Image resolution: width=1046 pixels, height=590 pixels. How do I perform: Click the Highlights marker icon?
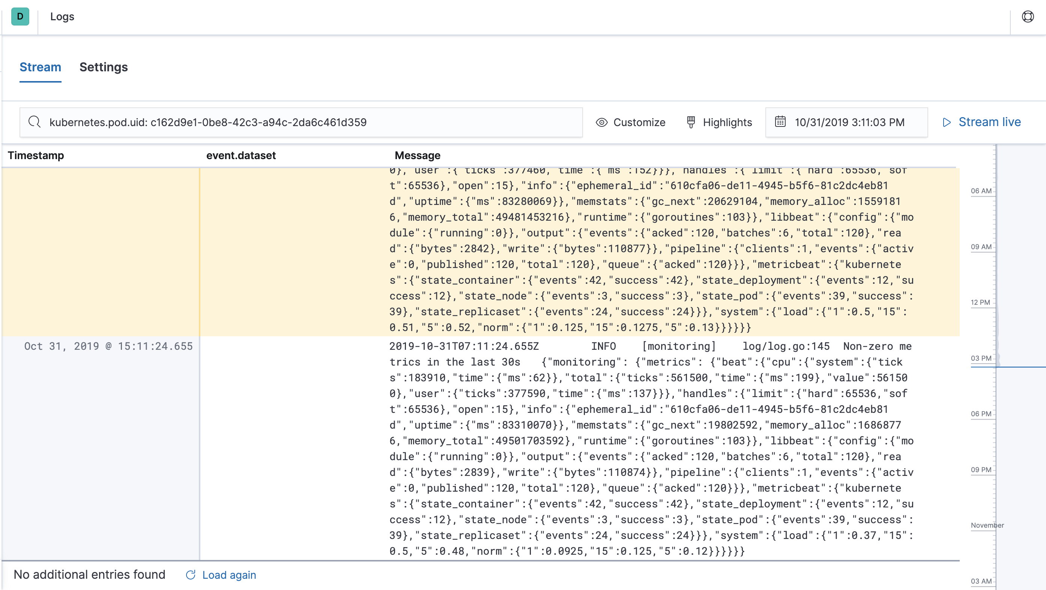[691, 122]
